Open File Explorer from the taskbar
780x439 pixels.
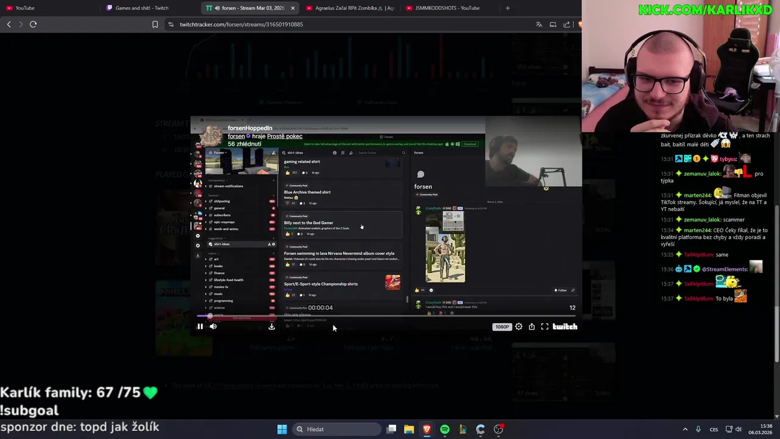coord(409,429)
